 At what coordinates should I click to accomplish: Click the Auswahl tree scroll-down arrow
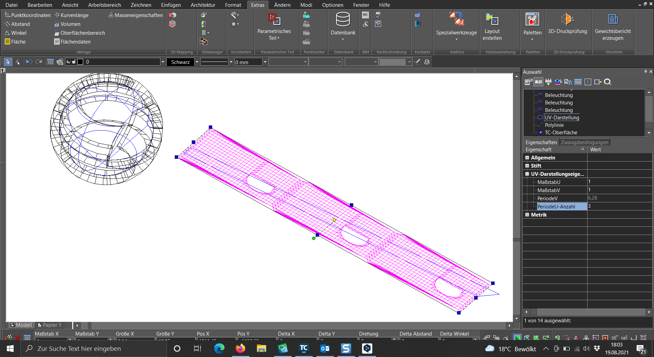[x=649, y=133]
